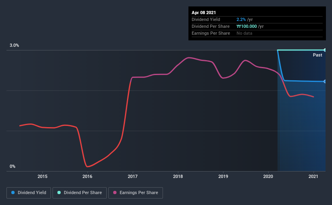Viewport: 332px width, 205px height.
Task: Click the pink Earnings Per Share legend dot
Action: coord(115,192)
